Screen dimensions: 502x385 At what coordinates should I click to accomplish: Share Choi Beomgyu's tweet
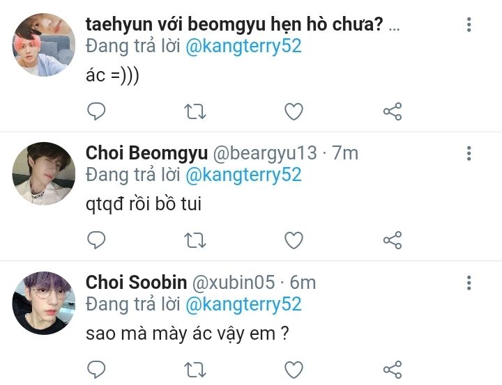[x=393, y=240]
